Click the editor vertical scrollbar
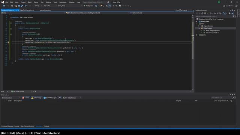The image size is (240, 135). coord(193,53)
